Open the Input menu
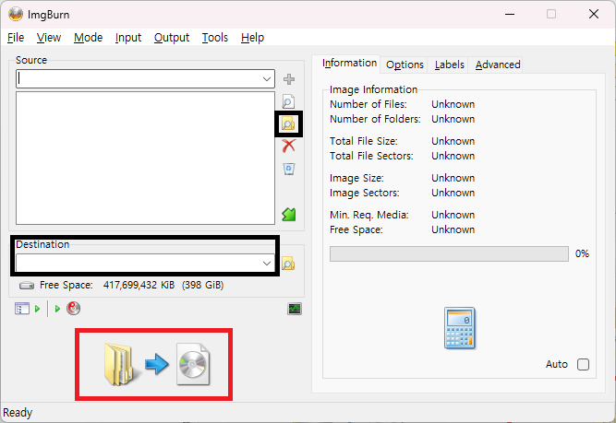The image size is (616, 423). (x=128, y=38)
